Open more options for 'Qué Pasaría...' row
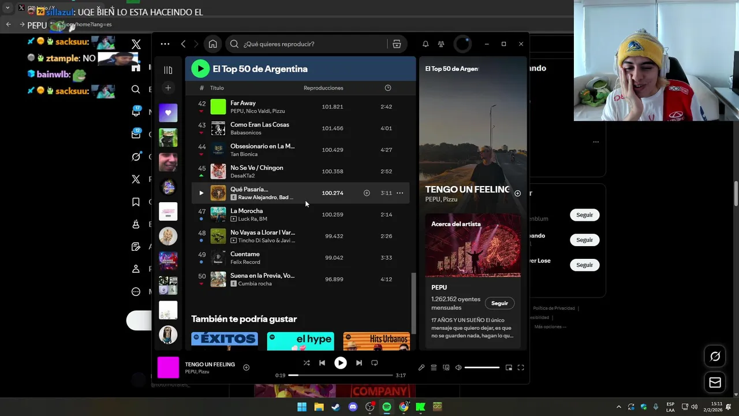The height and width of the screenshot is (416, 739). click(x=400, y=193)
